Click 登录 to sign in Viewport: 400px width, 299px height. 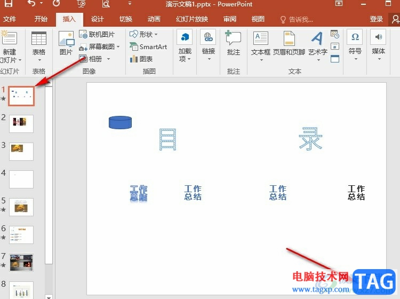click(x=377, y=19)
